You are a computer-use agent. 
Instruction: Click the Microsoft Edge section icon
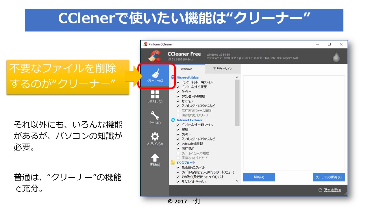[x=173, y=77]
